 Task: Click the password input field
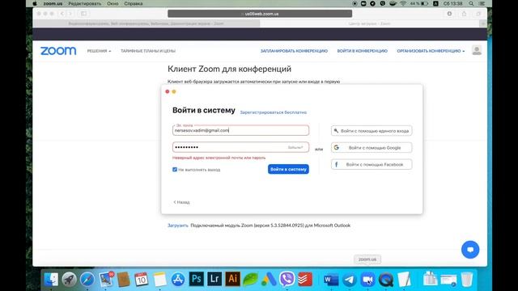[x=240, y=147]
